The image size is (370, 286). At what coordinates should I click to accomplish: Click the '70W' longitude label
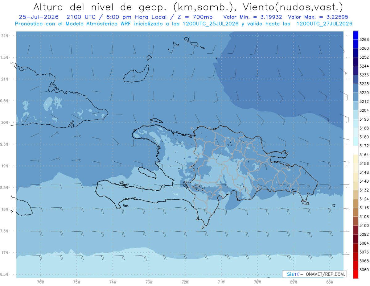[257, 282]
